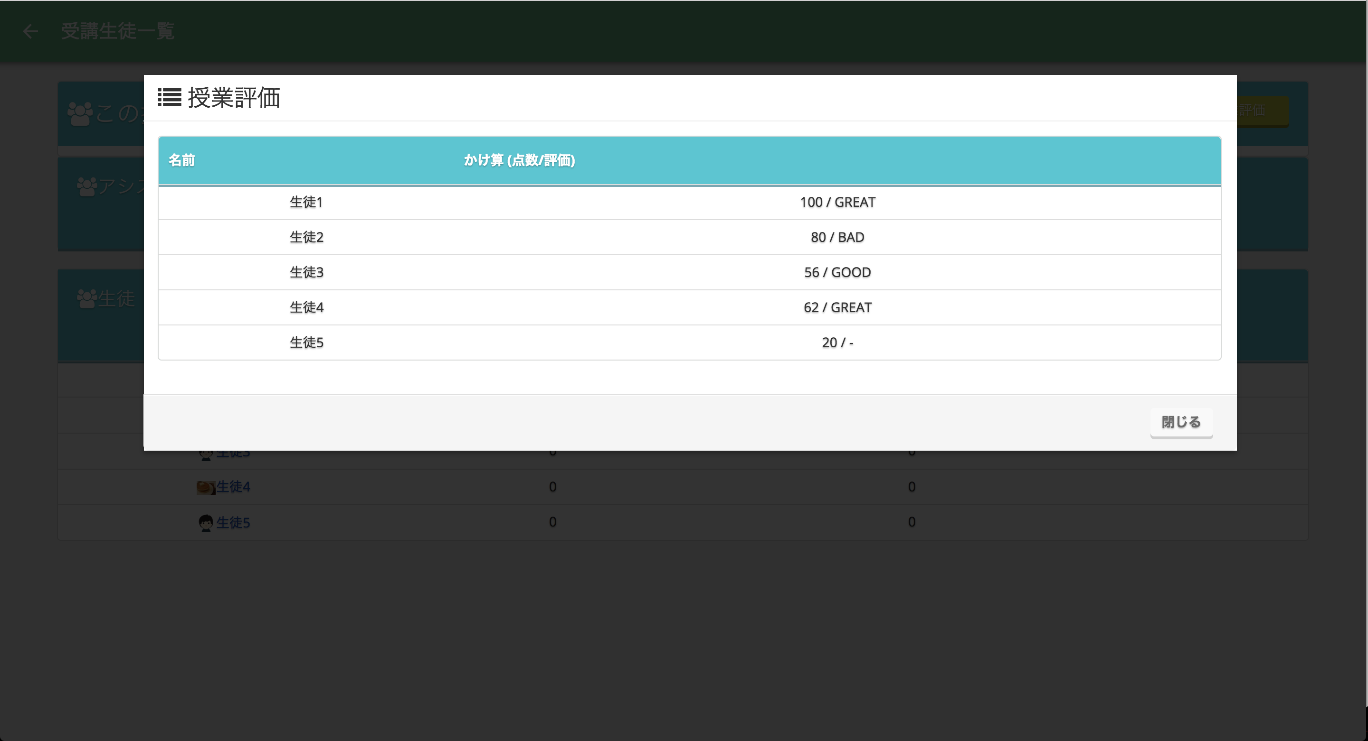Image resolution: width=1368 pixels, height=741 pixels.
Task: Click the 生徒4 name cell in modal
Action: [306, 307]
